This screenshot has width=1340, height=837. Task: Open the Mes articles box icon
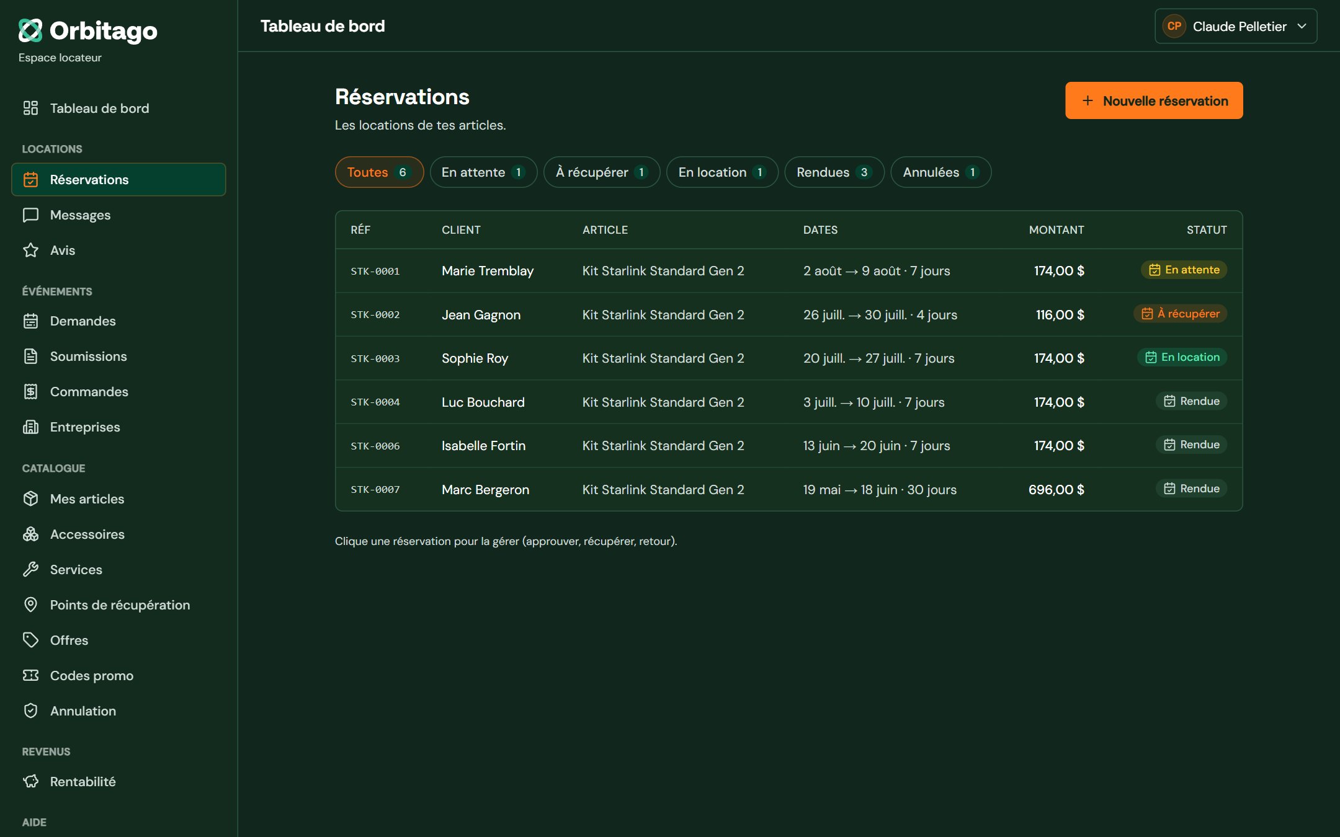point(30,499)
